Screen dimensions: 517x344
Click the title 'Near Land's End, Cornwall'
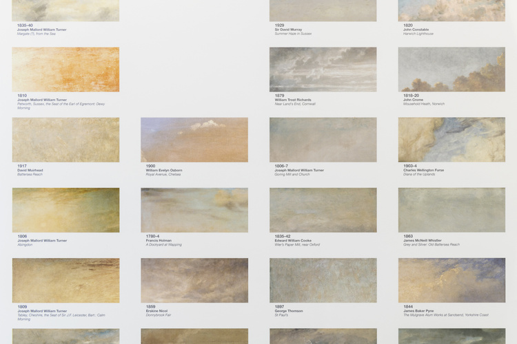(x=295, y=104)
